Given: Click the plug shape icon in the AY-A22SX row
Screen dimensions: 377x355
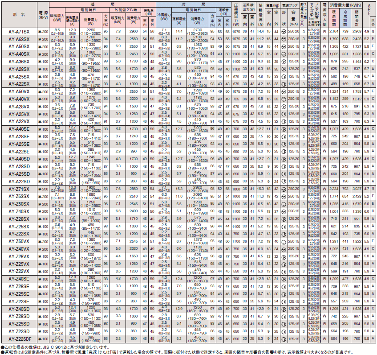Looking at the screenshot, I should [284, 84].
